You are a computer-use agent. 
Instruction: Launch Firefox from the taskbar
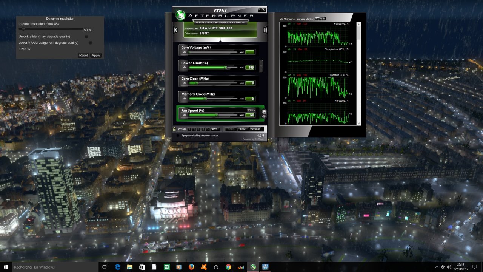coord(191,267)
